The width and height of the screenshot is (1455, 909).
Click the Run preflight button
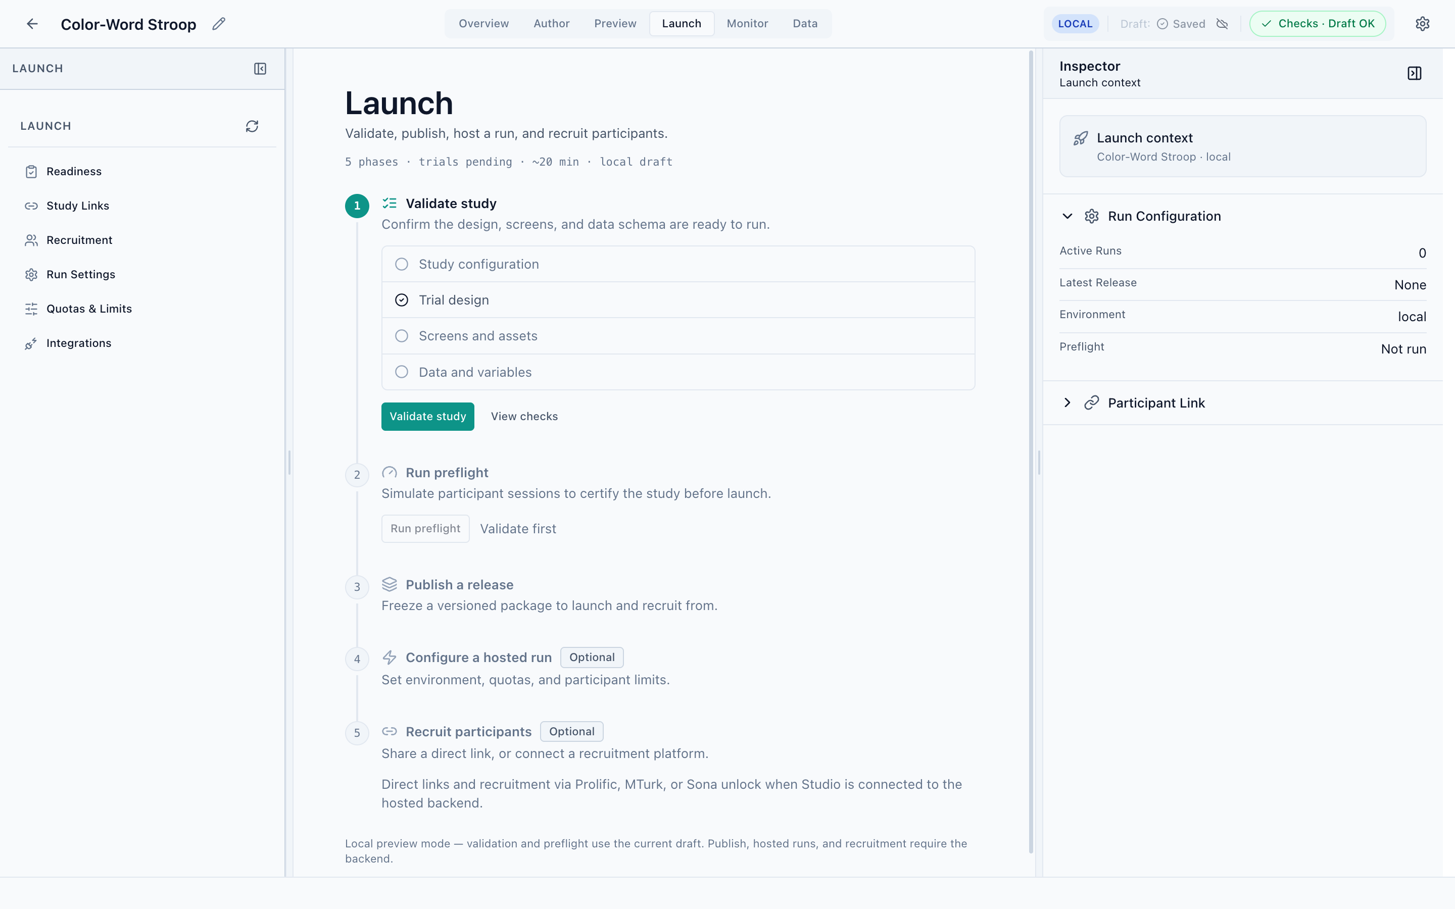click(x=425, y=528)
